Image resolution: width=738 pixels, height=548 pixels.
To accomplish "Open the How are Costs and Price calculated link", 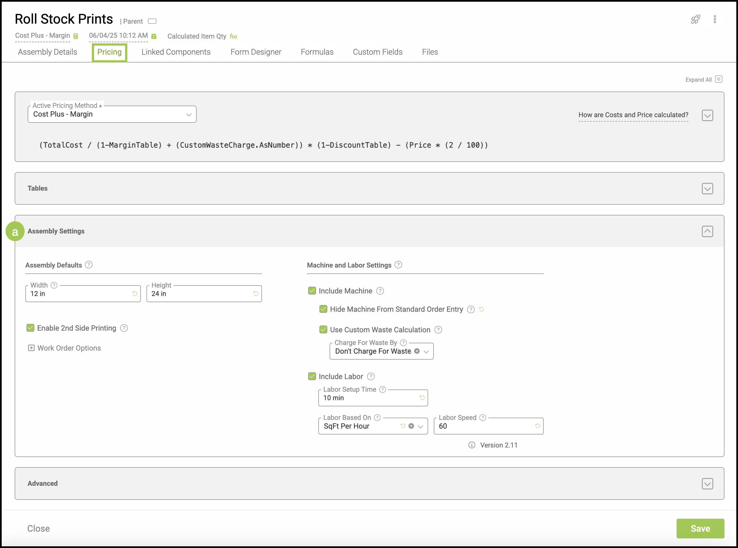I will [x=633, y=115].
